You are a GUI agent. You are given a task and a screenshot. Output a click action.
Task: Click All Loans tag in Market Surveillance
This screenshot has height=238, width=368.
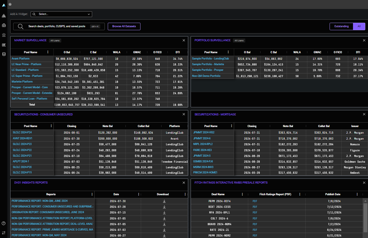(x=55, y=40)
